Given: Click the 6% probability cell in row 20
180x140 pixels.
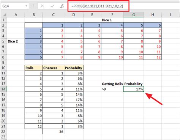Looking at the screenshot, I should click(x=74, y=121).
